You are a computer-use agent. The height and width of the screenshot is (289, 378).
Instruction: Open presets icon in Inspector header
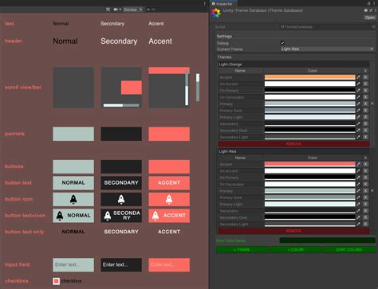coord(371,10)
